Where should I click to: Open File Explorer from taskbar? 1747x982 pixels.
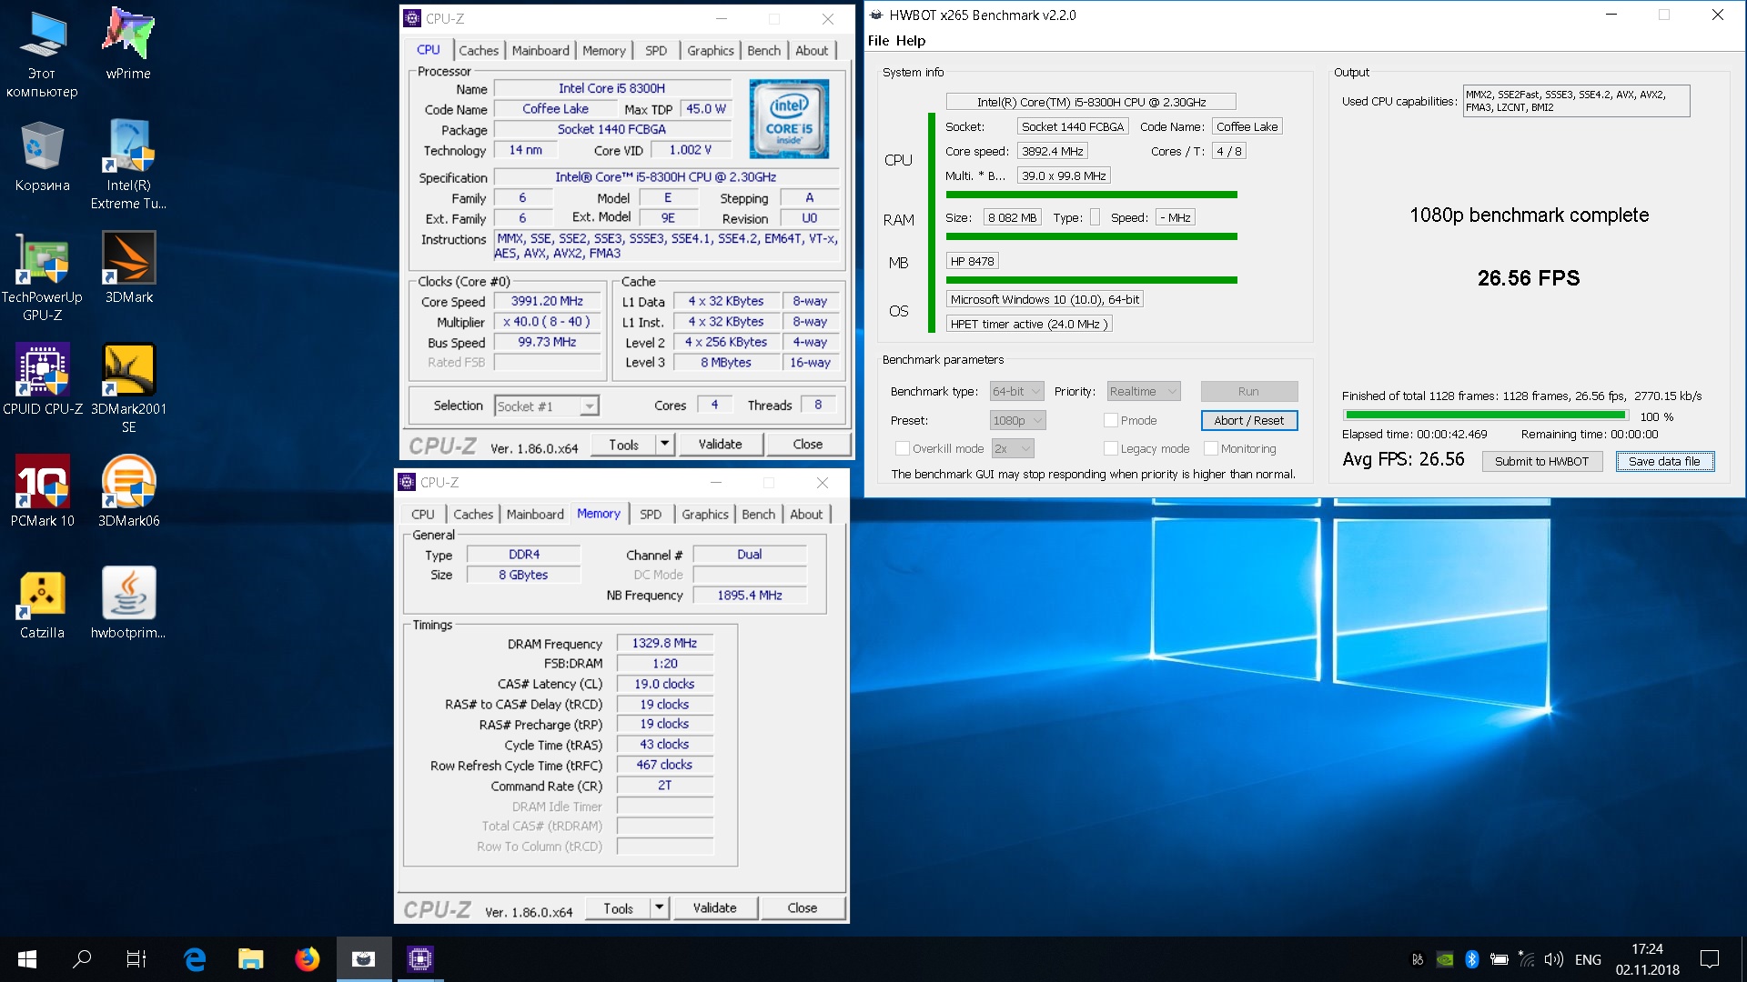[250, 959]
